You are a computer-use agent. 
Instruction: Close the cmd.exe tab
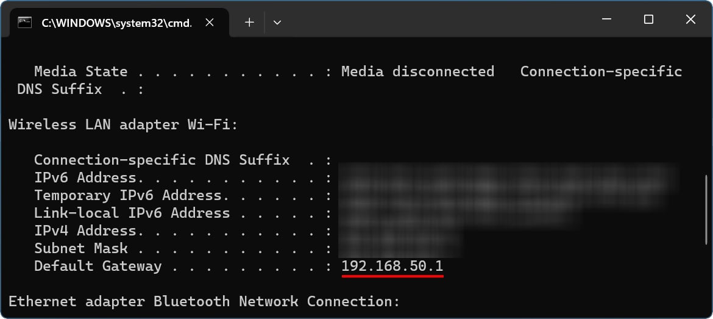point(209,23)
